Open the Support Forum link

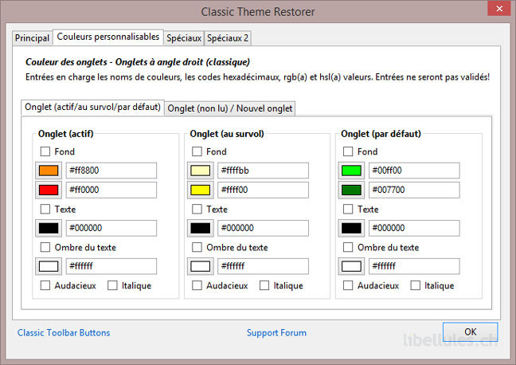coord(276,332)
